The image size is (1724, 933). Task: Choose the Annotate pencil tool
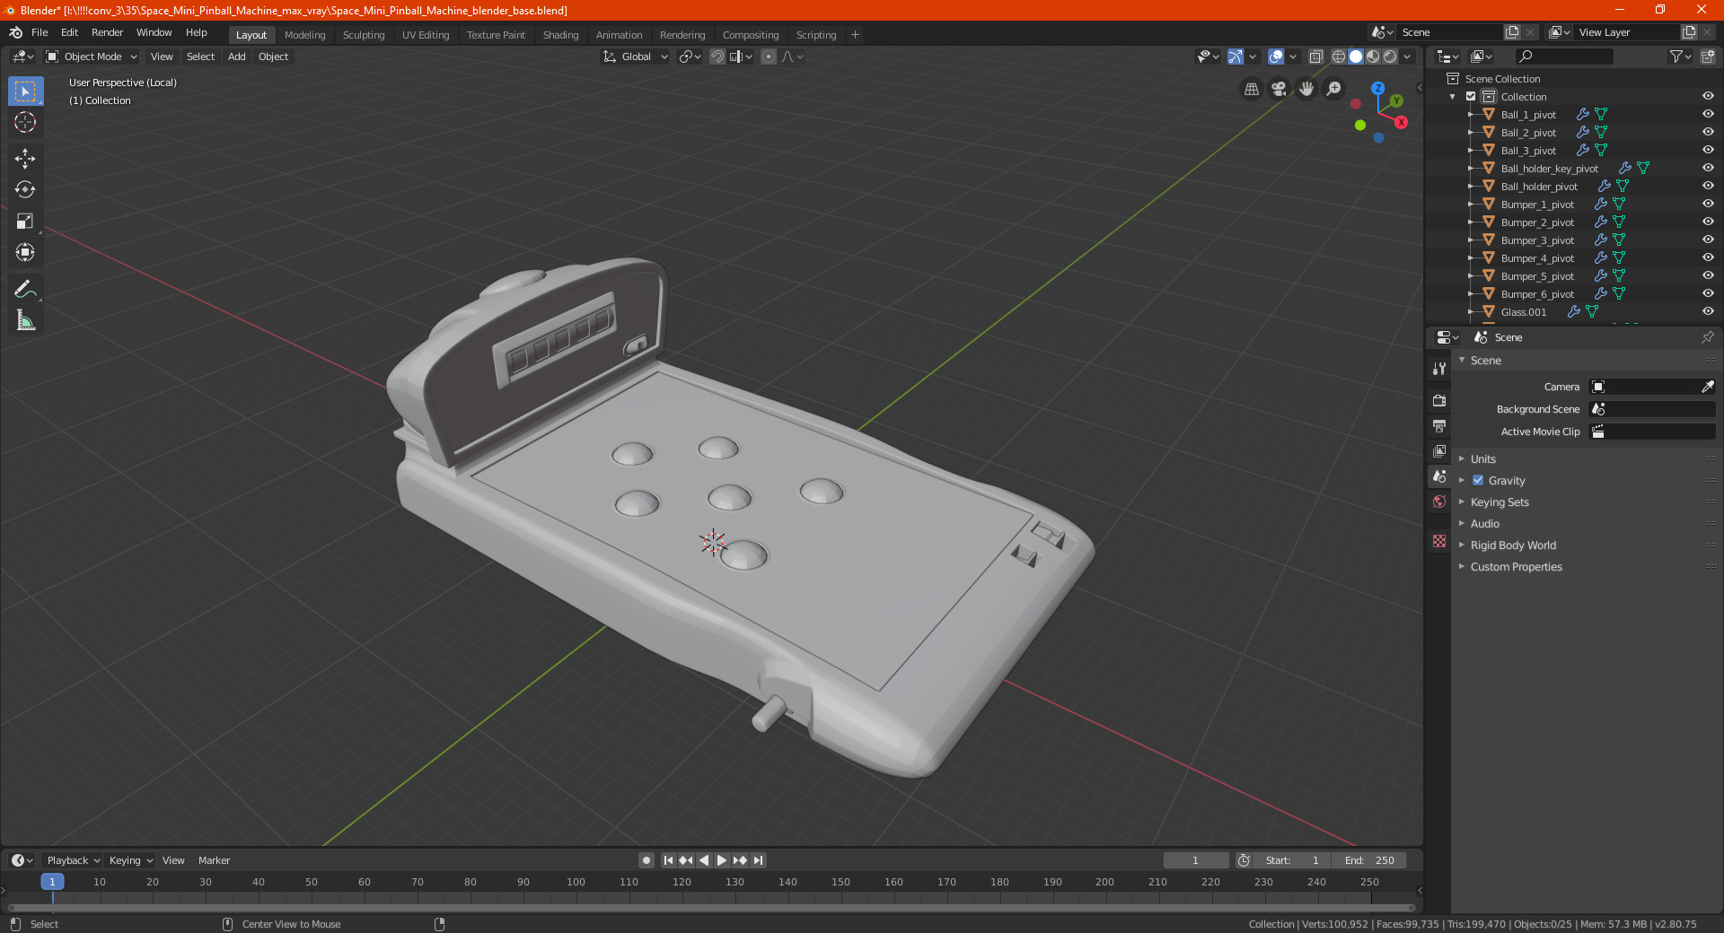tap(25, 289)
